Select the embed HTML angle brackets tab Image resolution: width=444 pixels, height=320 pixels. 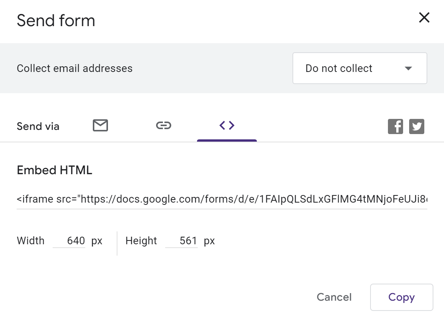coord(227,125)
